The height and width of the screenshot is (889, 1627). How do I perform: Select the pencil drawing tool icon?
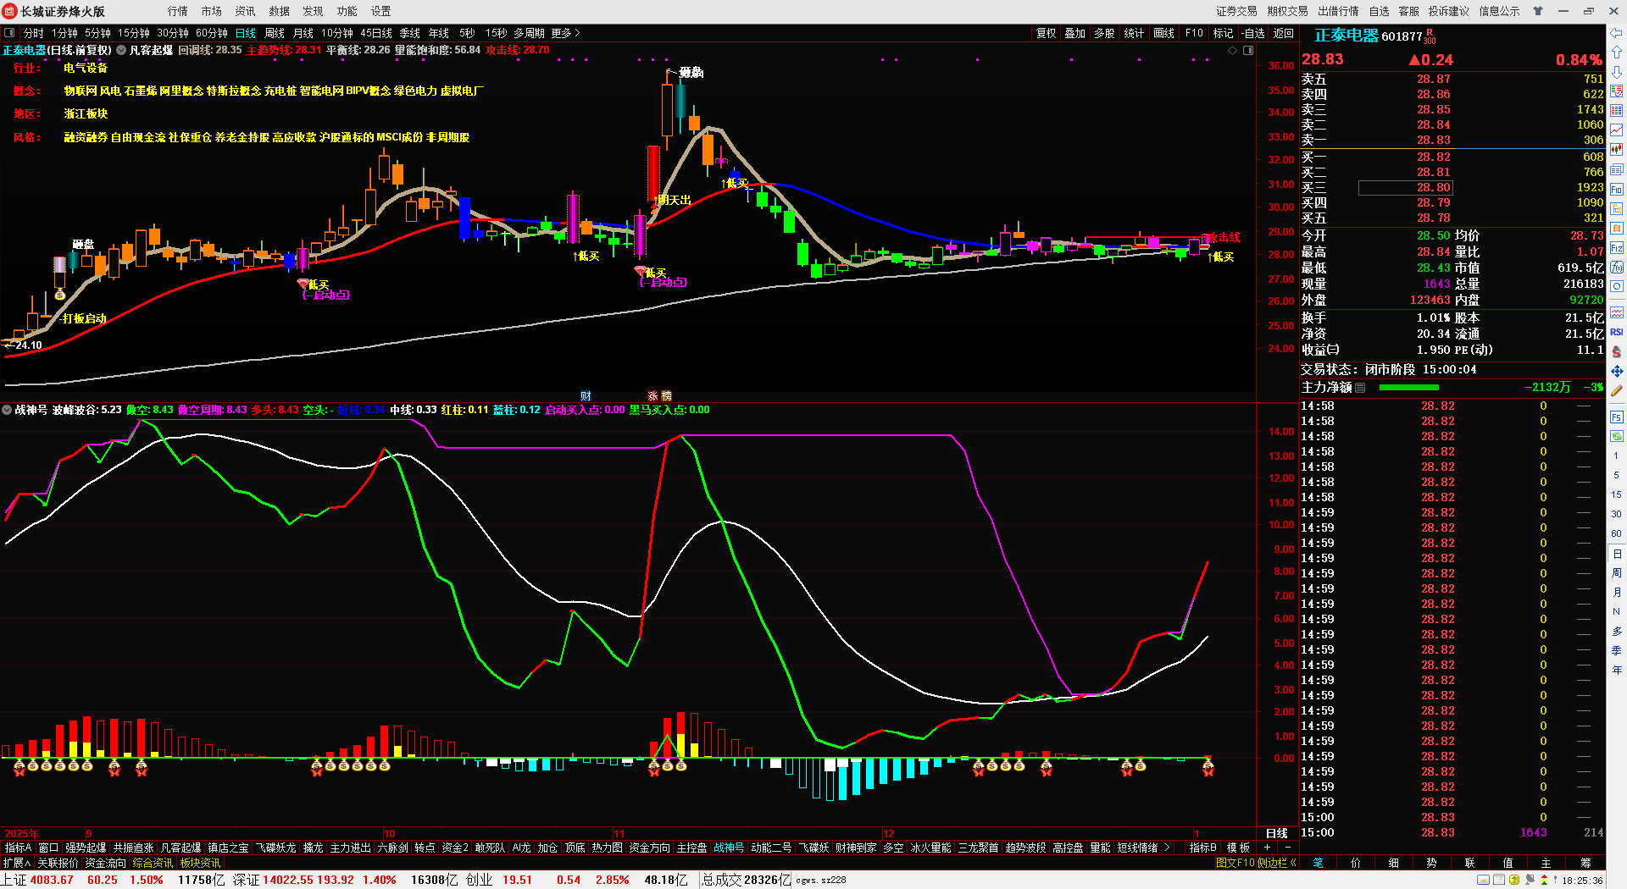click(1616, 390)
